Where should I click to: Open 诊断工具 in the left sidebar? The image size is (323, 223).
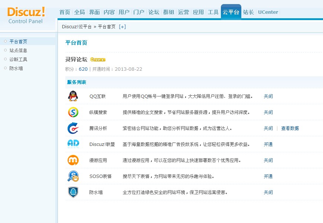point(18,60)
